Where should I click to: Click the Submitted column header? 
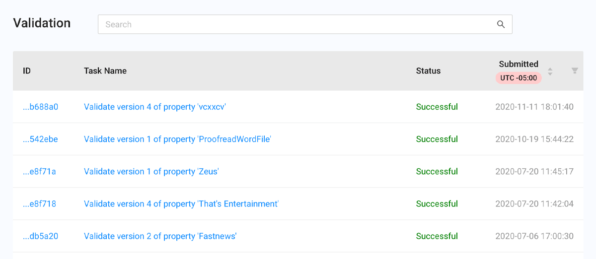(519, 64)
